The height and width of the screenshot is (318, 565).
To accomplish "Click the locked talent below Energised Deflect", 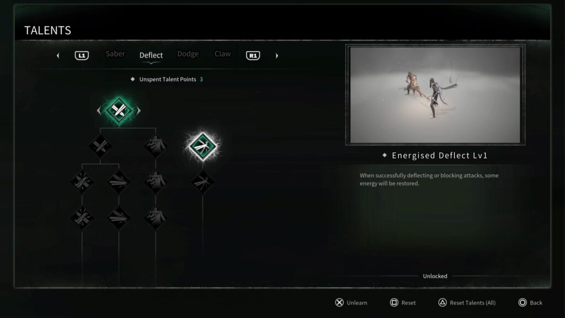I will (202, 182).
